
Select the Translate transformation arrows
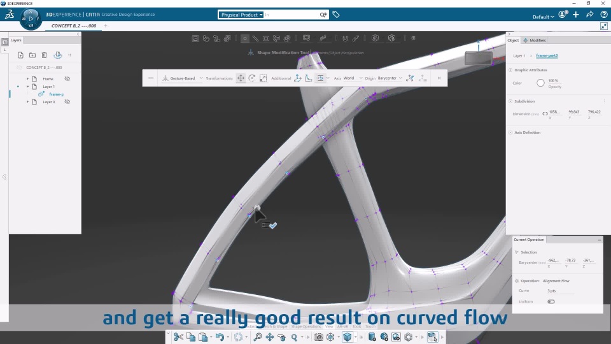coord(241,78)
